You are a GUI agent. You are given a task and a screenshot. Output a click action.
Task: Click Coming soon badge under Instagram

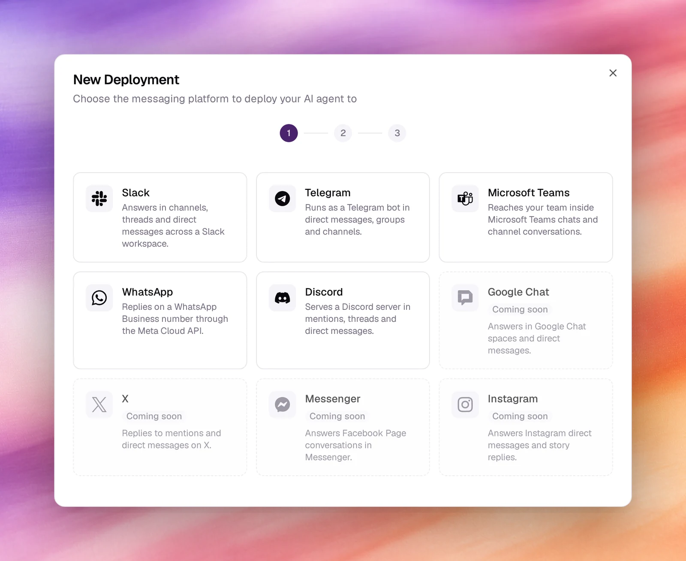(x=520, y=416)
